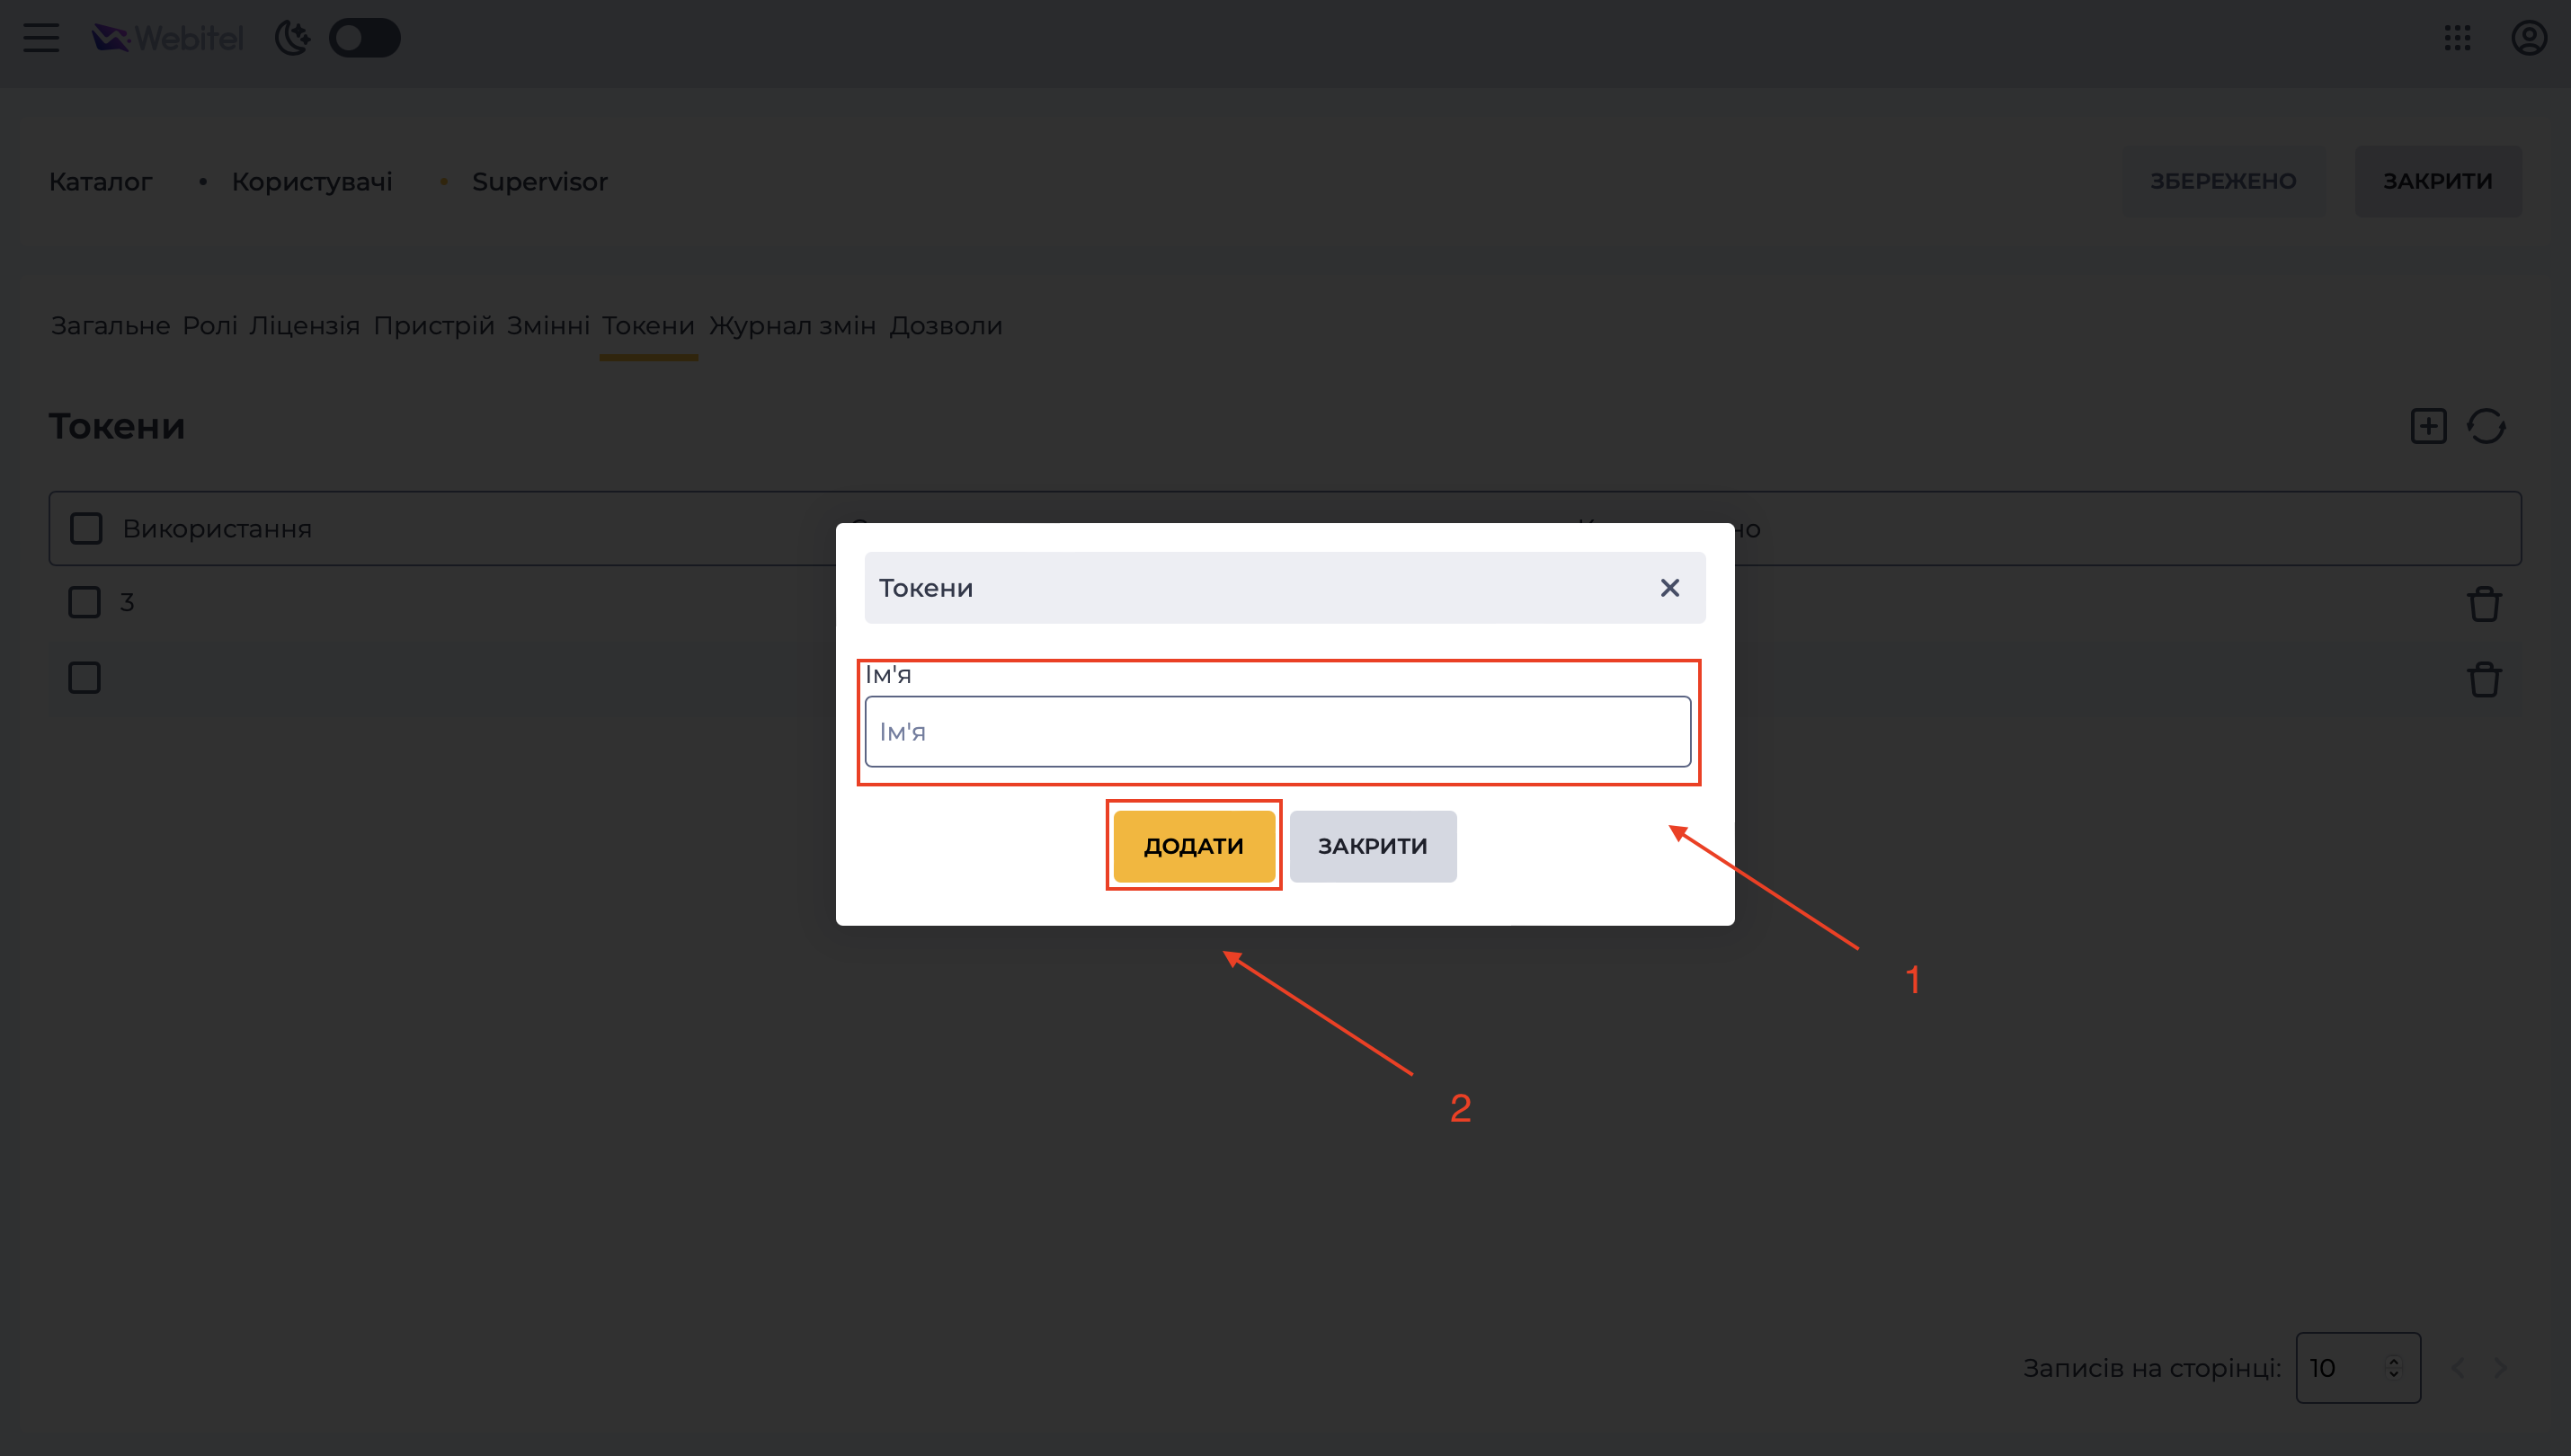This screenshot has width=2571, height=1456.
Task: Click the ДОДАТИ button
Action: click(1194, 846)
